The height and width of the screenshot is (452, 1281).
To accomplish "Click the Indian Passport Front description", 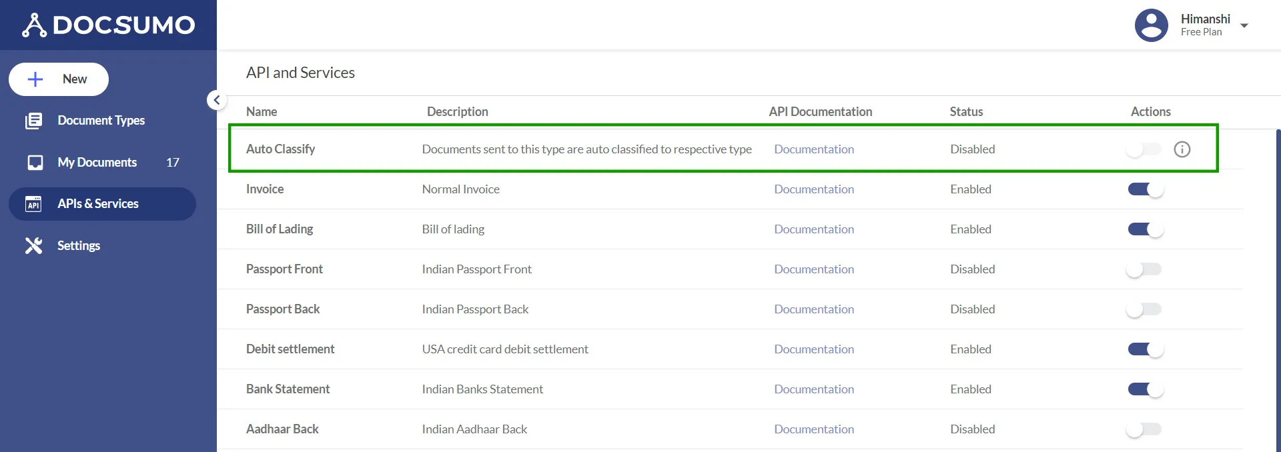I will pyautogui.click(x=477, y=269).
